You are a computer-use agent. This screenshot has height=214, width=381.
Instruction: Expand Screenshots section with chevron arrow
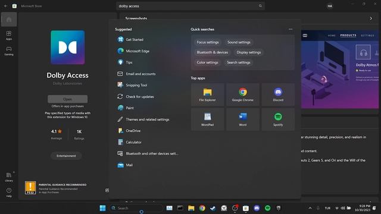(371, 18)
